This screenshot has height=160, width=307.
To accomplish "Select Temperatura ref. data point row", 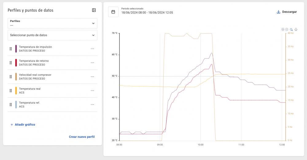I will (x=52, y=105).
